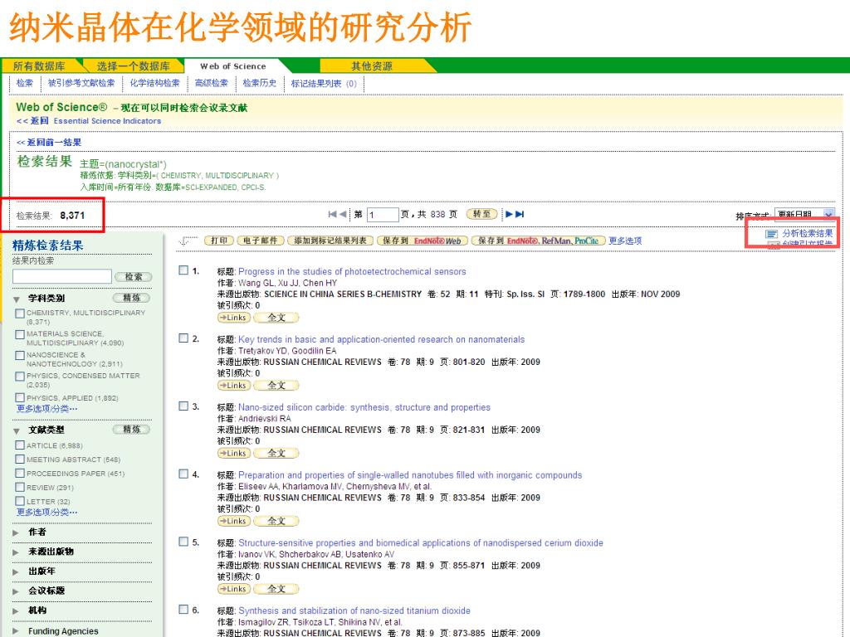Screen dimensions: 850x637
Task: Tick the checkbox for result 3
Action: (183, 406)
